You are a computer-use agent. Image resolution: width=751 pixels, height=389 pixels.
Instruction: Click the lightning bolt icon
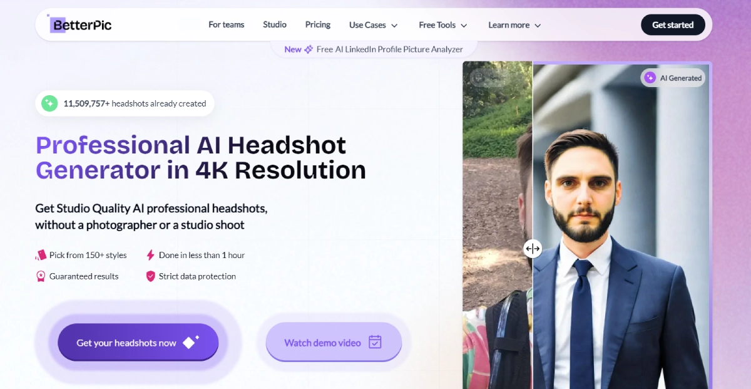point(150,255)
